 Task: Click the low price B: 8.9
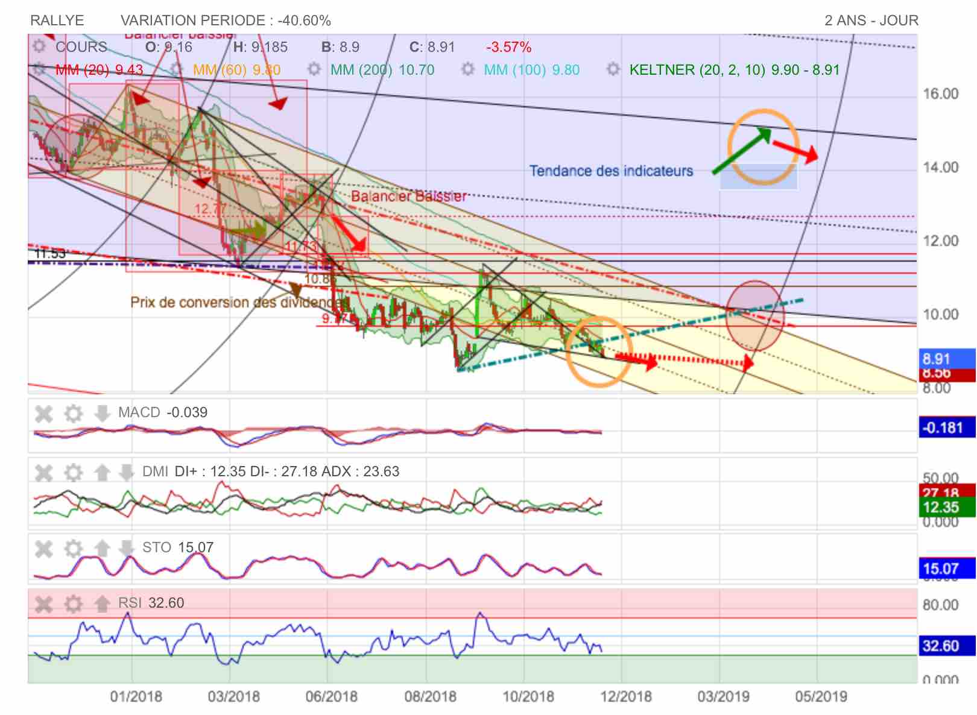coord(341,47)
